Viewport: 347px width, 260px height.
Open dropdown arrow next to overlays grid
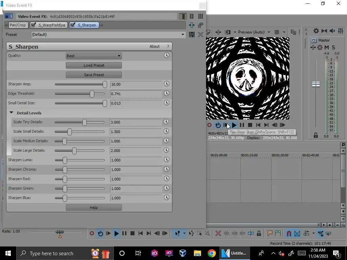pyautogui.click(x=284, y=32)
